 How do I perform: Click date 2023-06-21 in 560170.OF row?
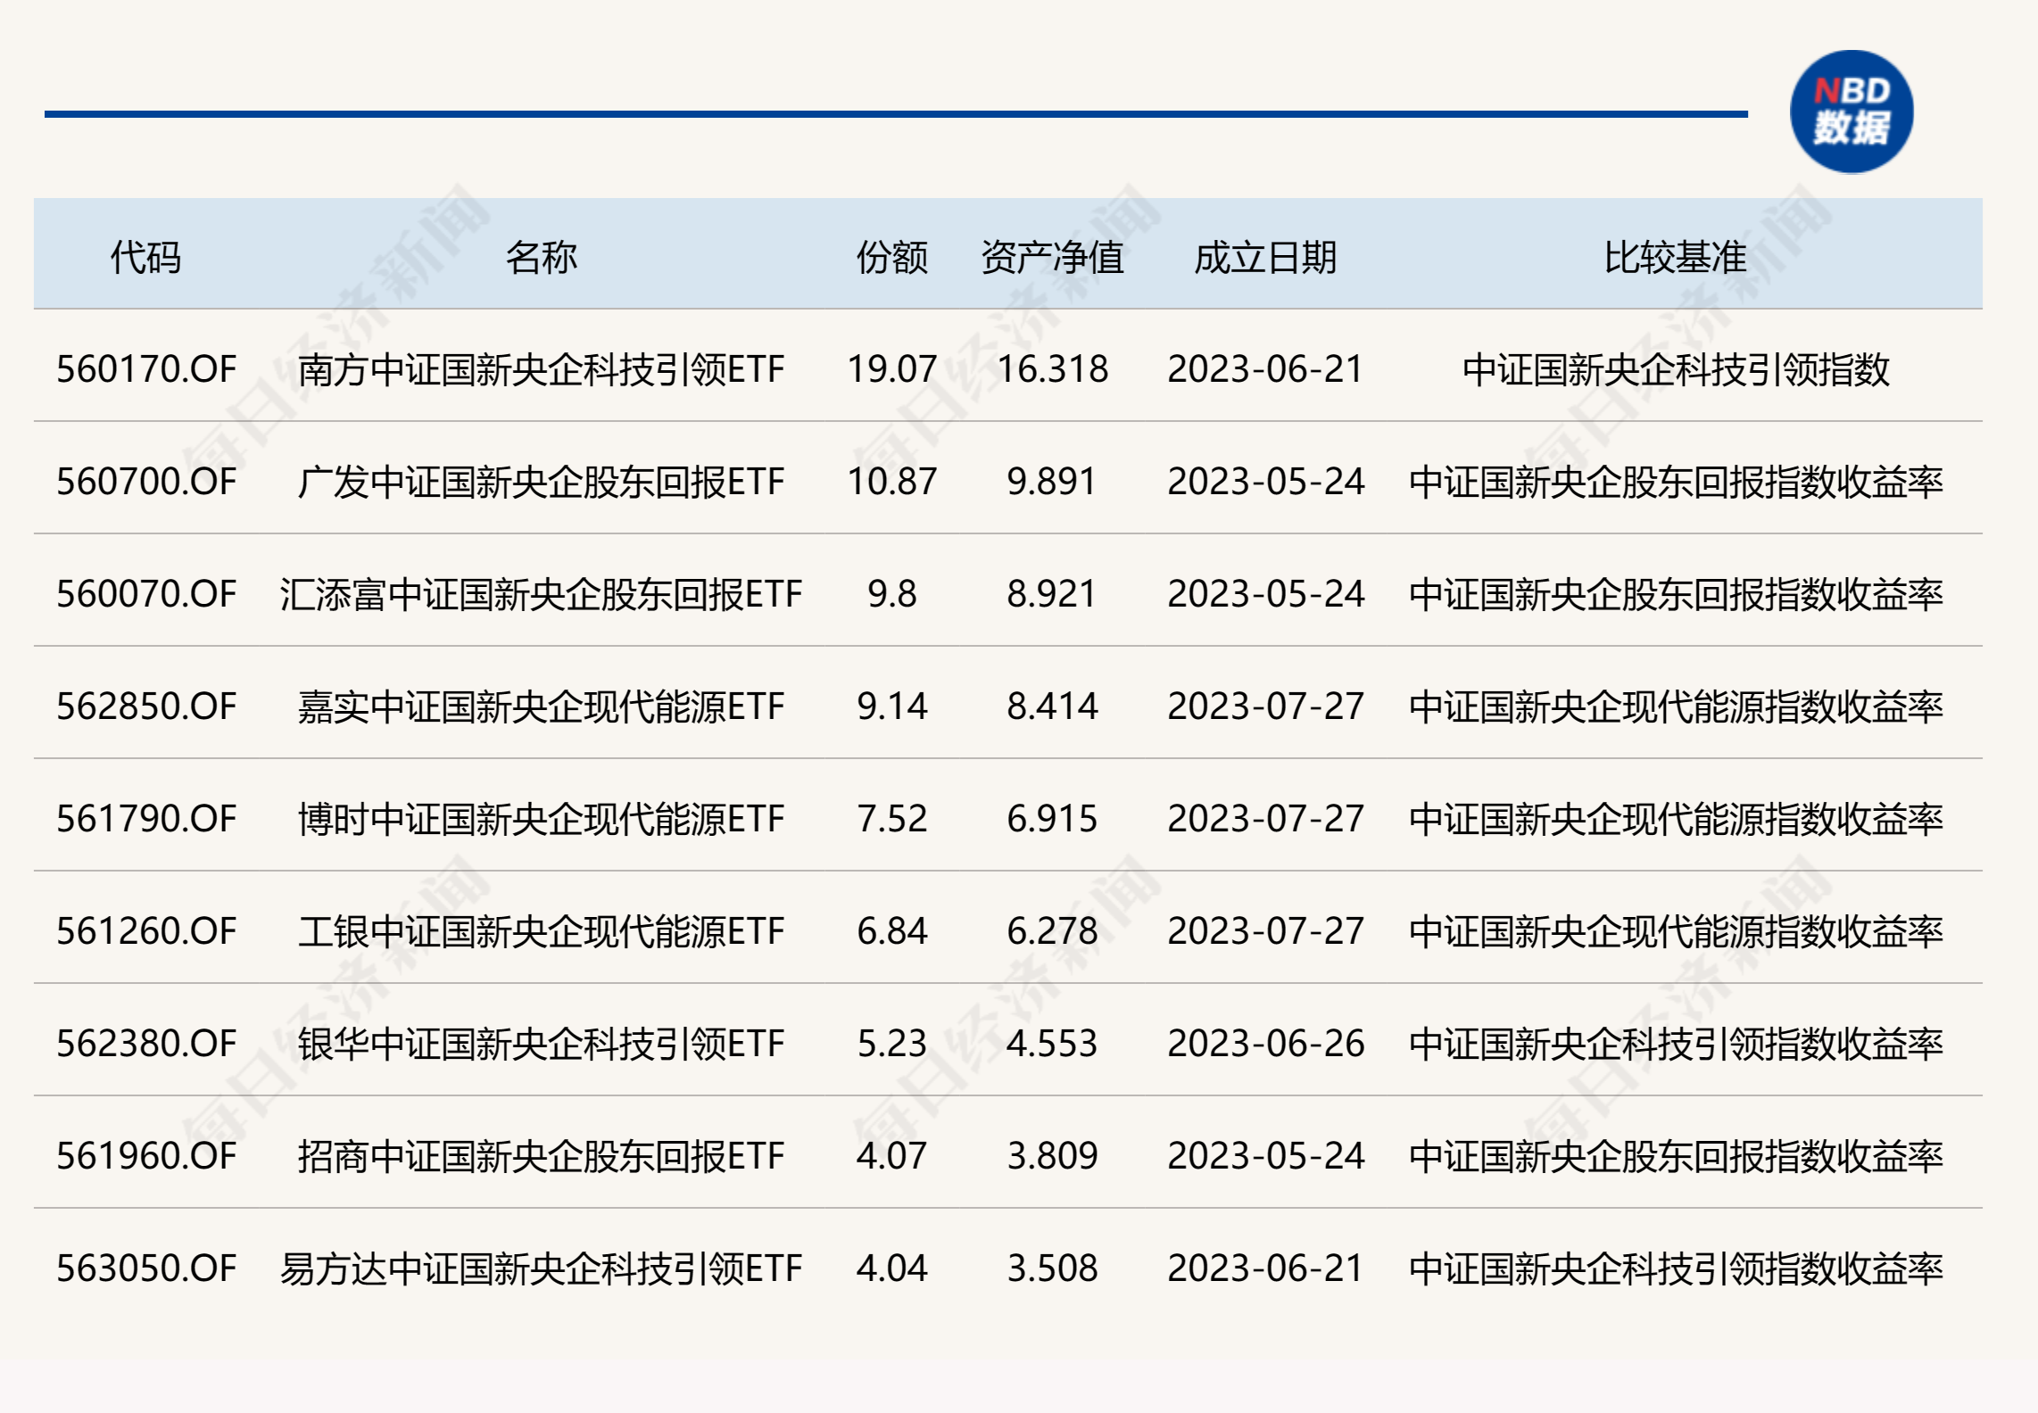coord(1265,369)
